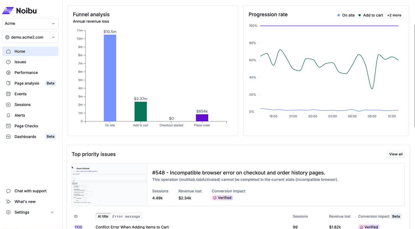Click the Page Checks icon
The image size is (415, 229).
[x=9, y=126]
